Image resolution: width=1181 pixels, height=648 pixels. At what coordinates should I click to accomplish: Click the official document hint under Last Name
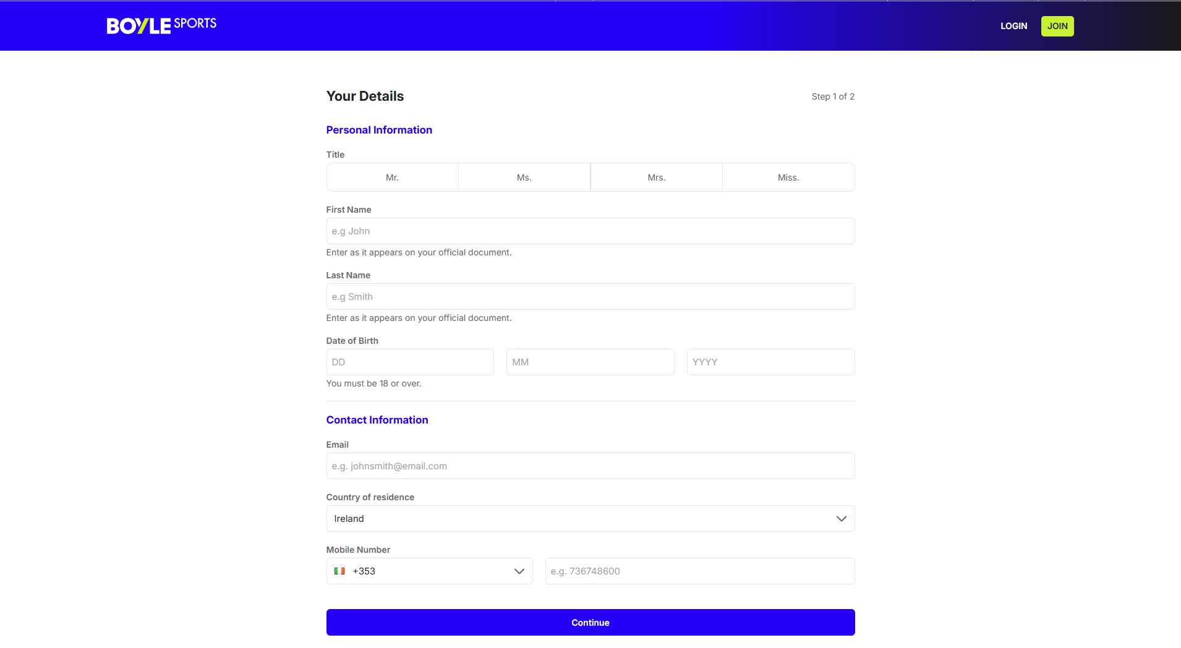pyautogui.click(x=419, y=318)
